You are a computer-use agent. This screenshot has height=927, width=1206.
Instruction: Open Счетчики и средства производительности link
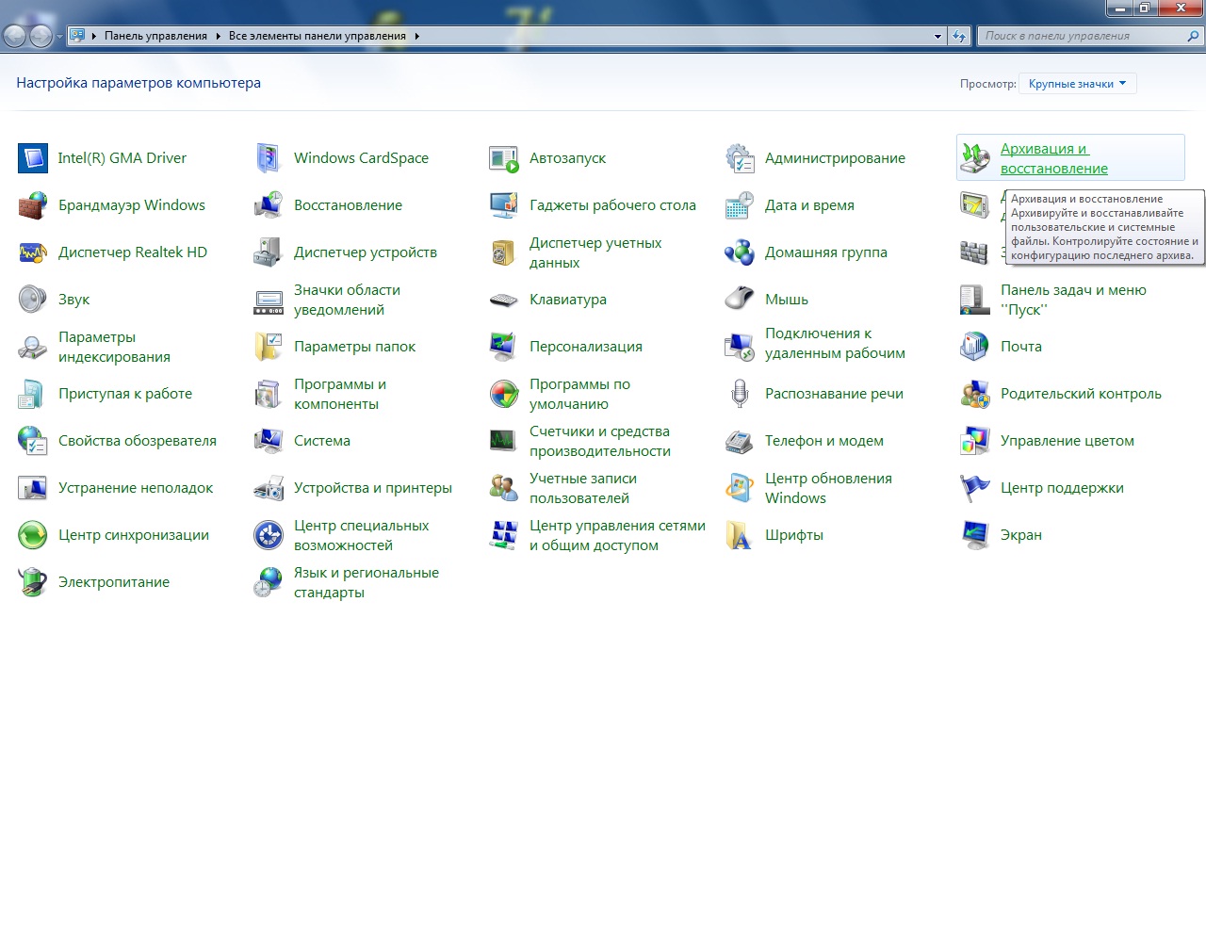click(600, 441)
